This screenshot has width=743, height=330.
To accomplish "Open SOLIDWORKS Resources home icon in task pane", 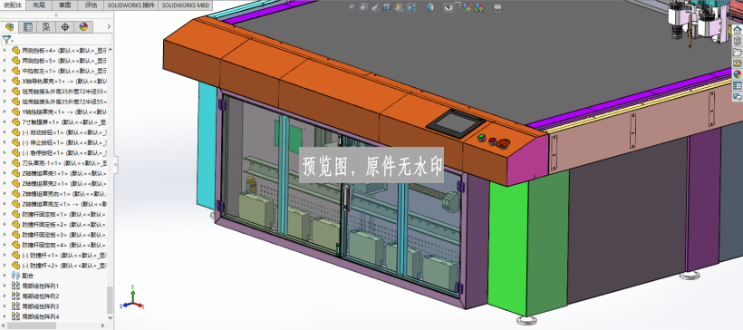I will (738, 30).
